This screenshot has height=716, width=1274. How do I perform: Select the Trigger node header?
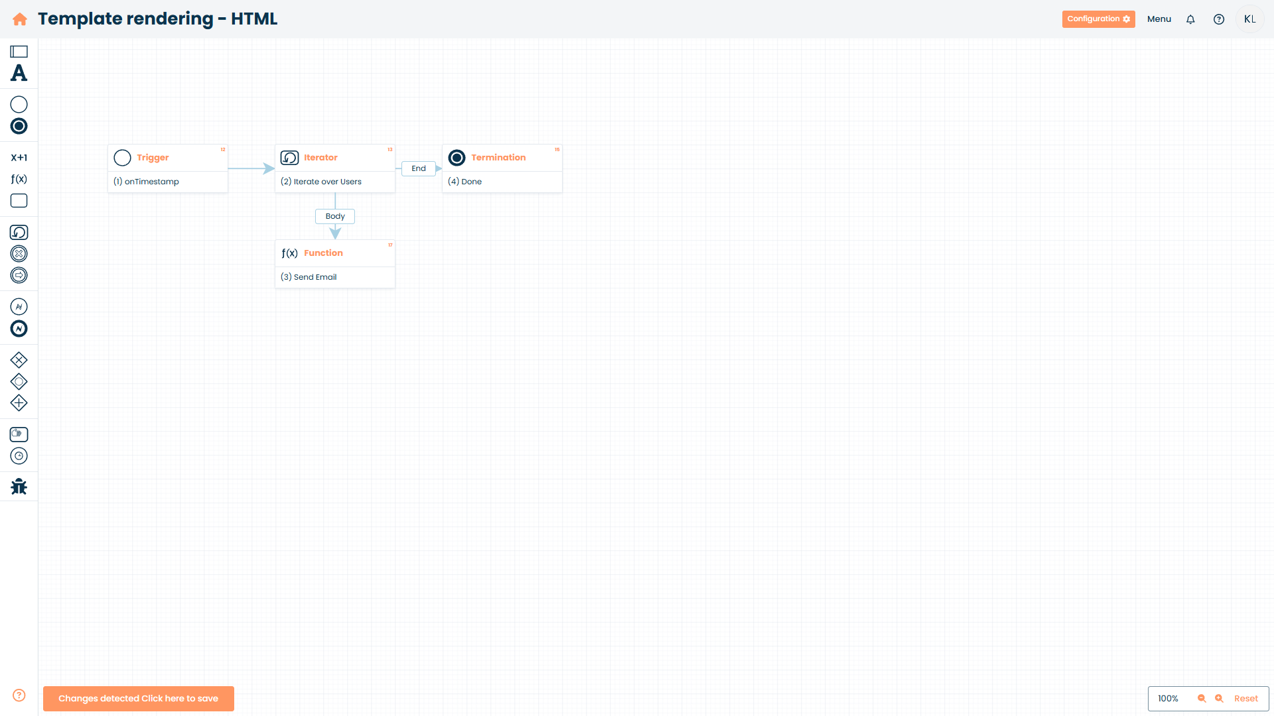coord(168,158)
